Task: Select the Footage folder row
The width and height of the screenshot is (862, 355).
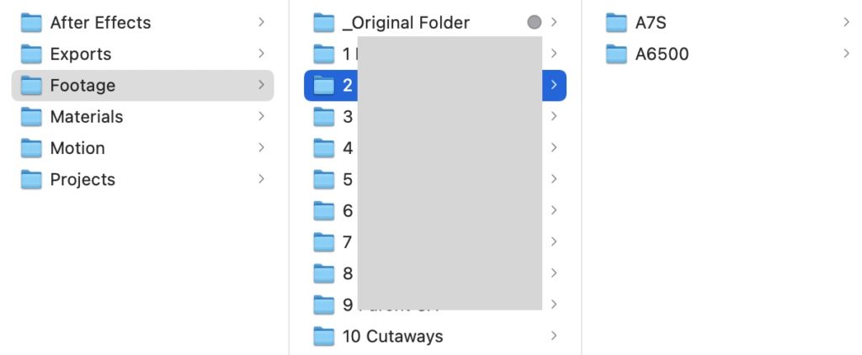Action: (142, 86)
